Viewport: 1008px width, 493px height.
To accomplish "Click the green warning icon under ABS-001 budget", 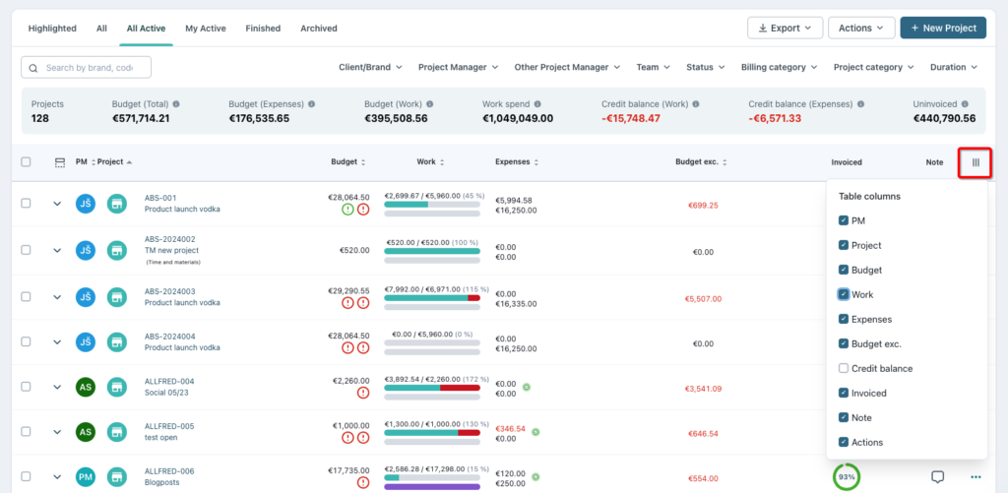I will pyautogui.click(x=347, y=210).
